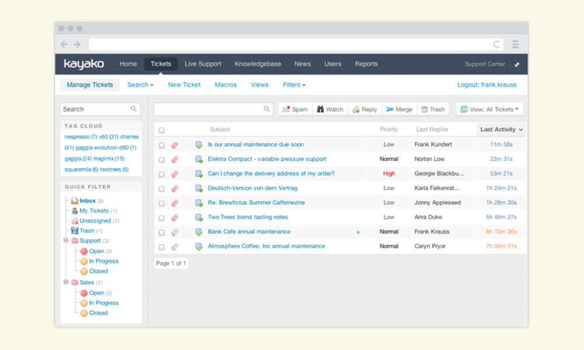Click status icon on Deutsch-Version row

(x=199, y=188)
